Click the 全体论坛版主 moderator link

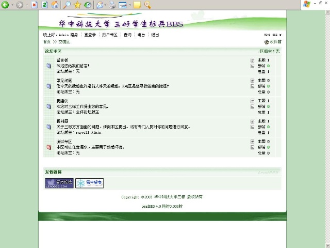coord(87,112)
